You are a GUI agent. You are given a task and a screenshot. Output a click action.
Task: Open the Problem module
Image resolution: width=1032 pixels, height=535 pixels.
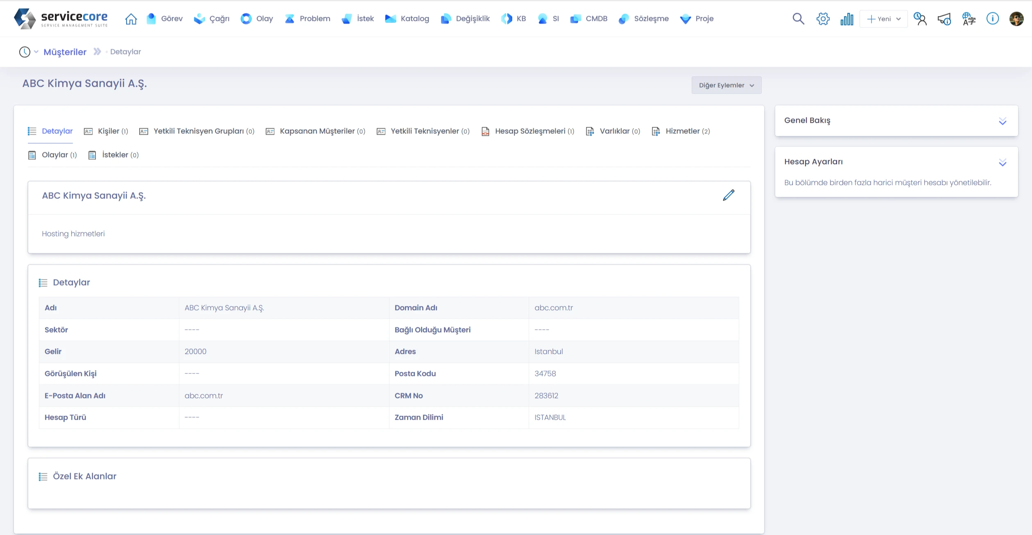pos(307,19)
